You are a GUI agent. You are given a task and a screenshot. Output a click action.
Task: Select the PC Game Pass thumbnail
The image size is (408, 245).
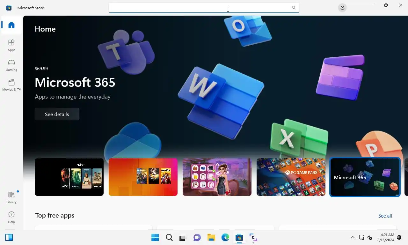[291, 177]
